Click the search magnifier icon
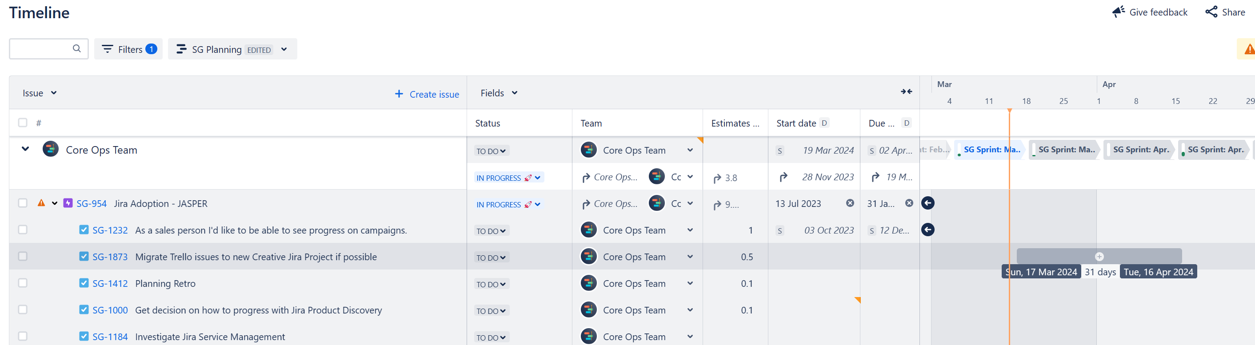1255x345 pixels. point(76,48)
